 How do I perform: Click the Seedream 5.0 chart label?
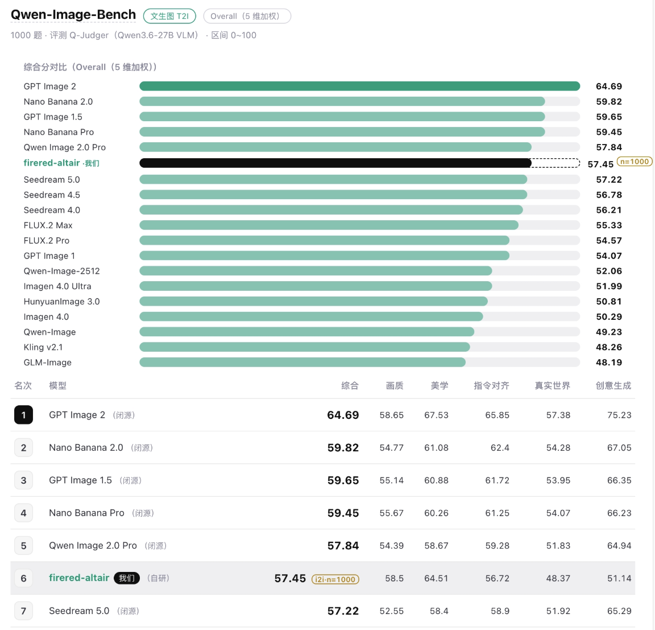tap(52, 180)
